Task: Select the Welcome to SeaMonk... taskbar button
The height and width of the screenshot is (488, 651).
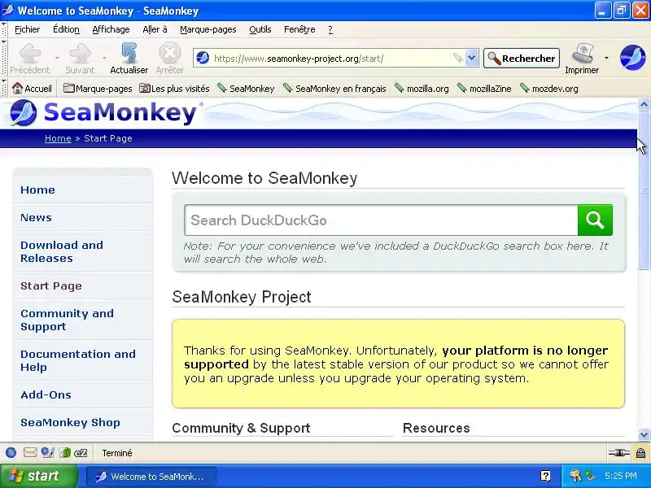Action: pos(151,477)
